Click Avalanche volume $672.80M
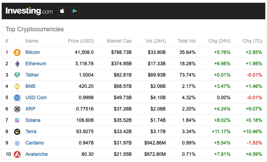Viewport: 267px width, 162px height. point(155,154)
